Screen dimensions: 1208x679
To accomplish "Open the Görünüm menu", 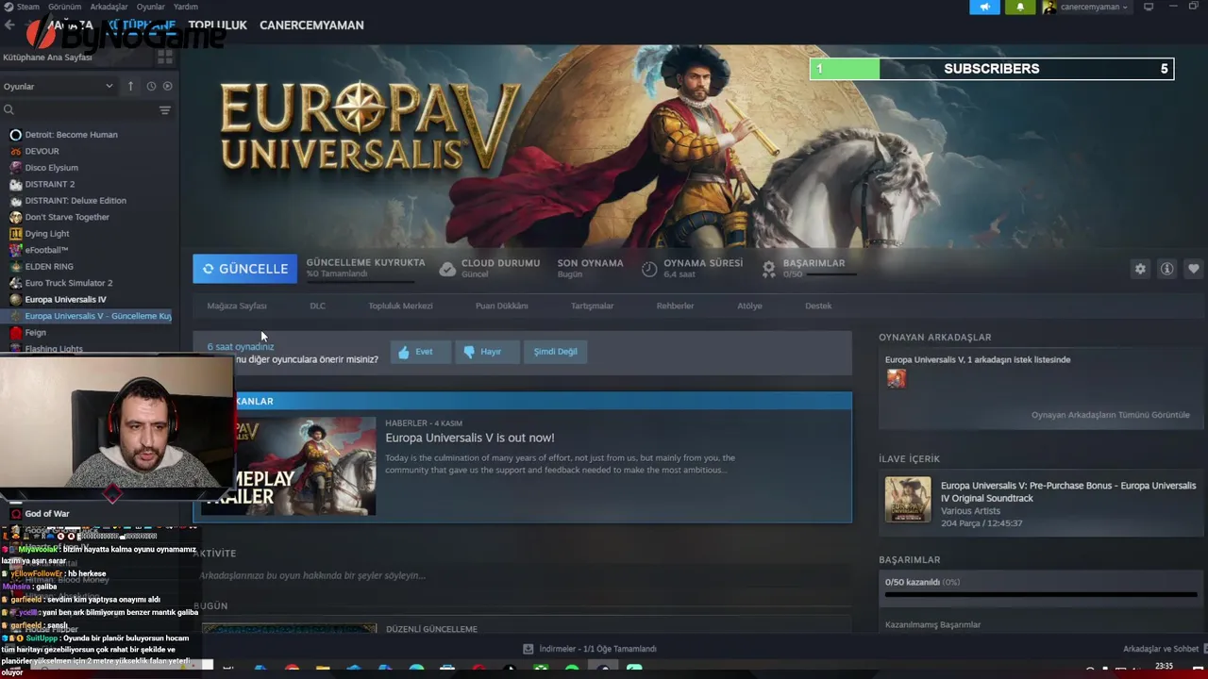I will click(65, 7).
